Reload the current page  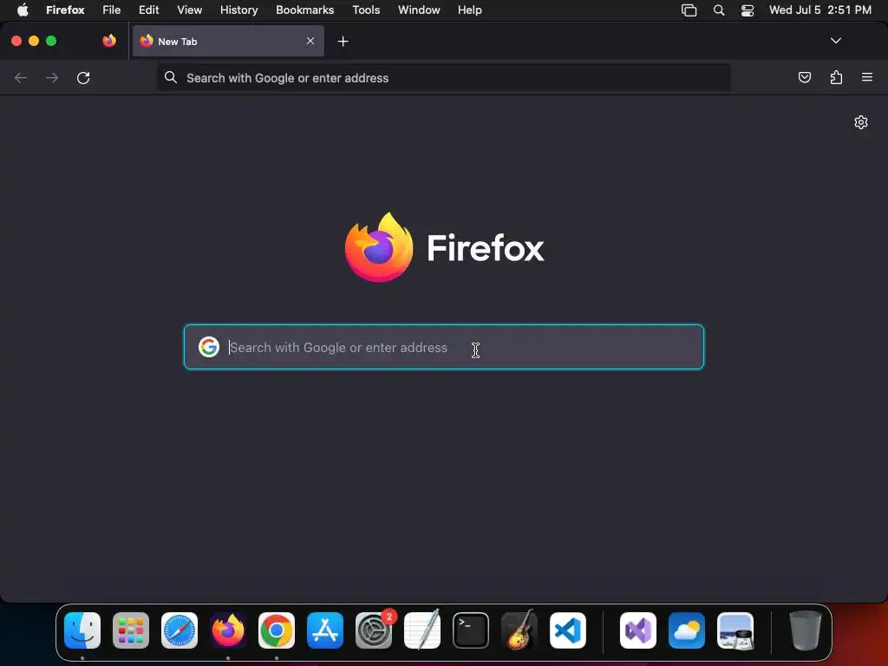tap(83, 77)
